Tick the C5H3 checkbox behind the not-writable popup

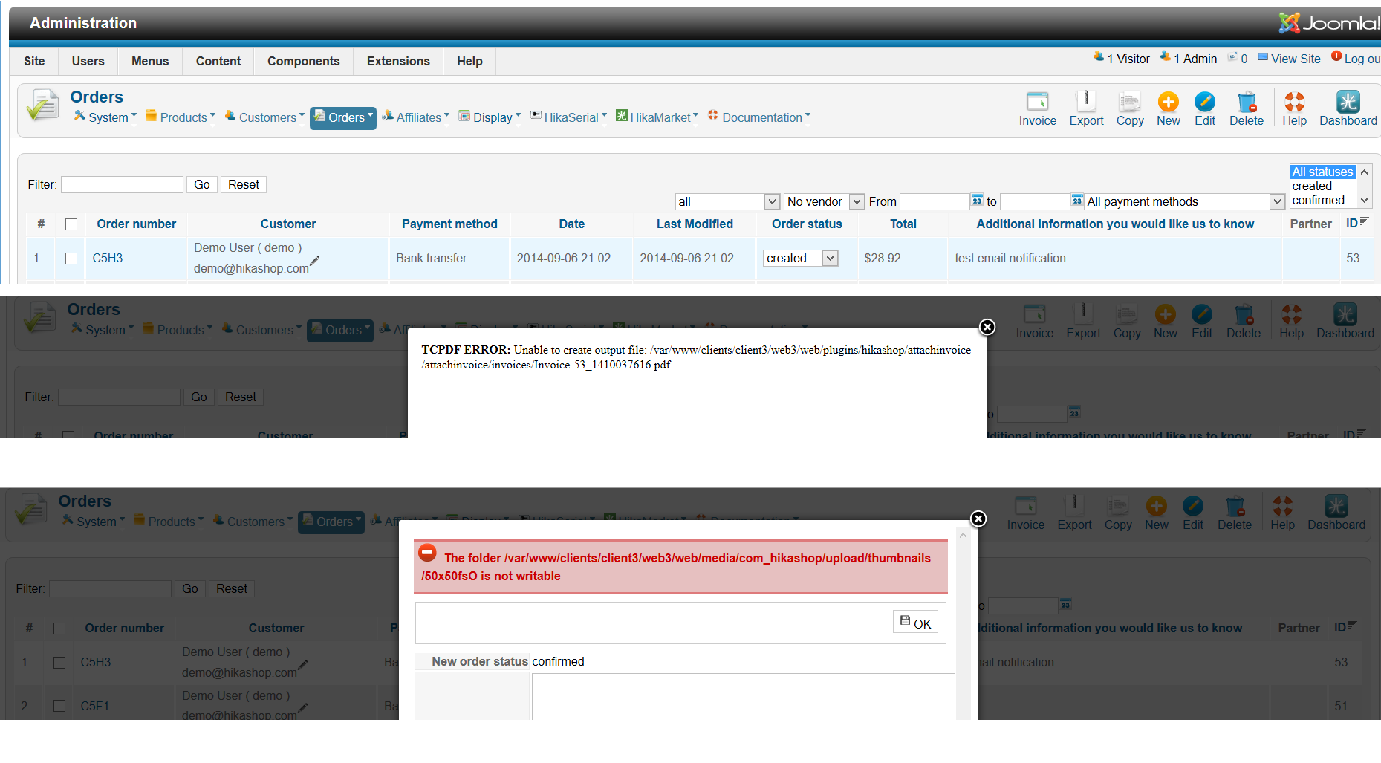point(59,663)
